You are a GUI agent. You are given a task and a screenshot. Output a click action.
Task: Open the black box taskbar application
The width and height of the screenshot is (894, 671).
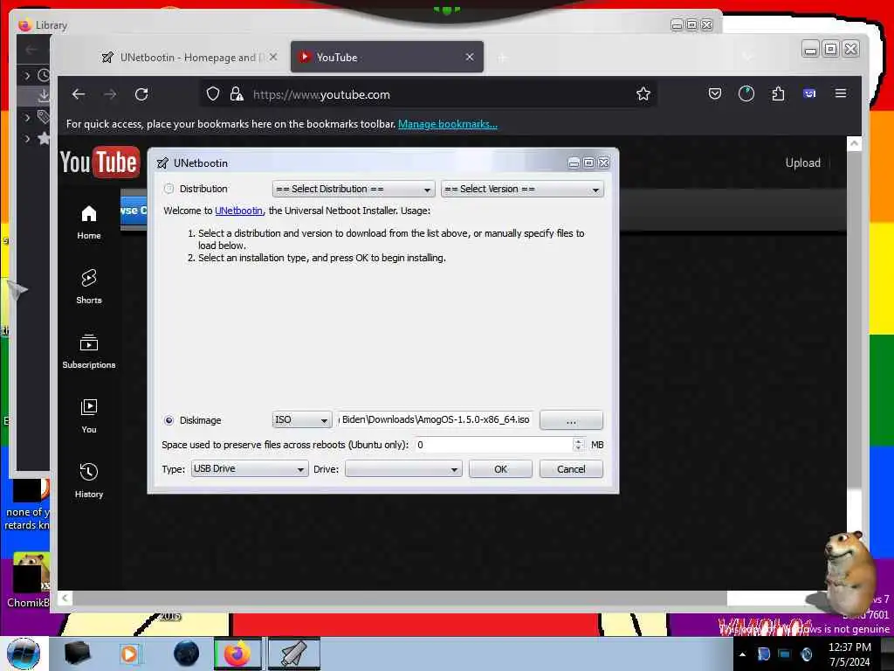tap(77, 654)
